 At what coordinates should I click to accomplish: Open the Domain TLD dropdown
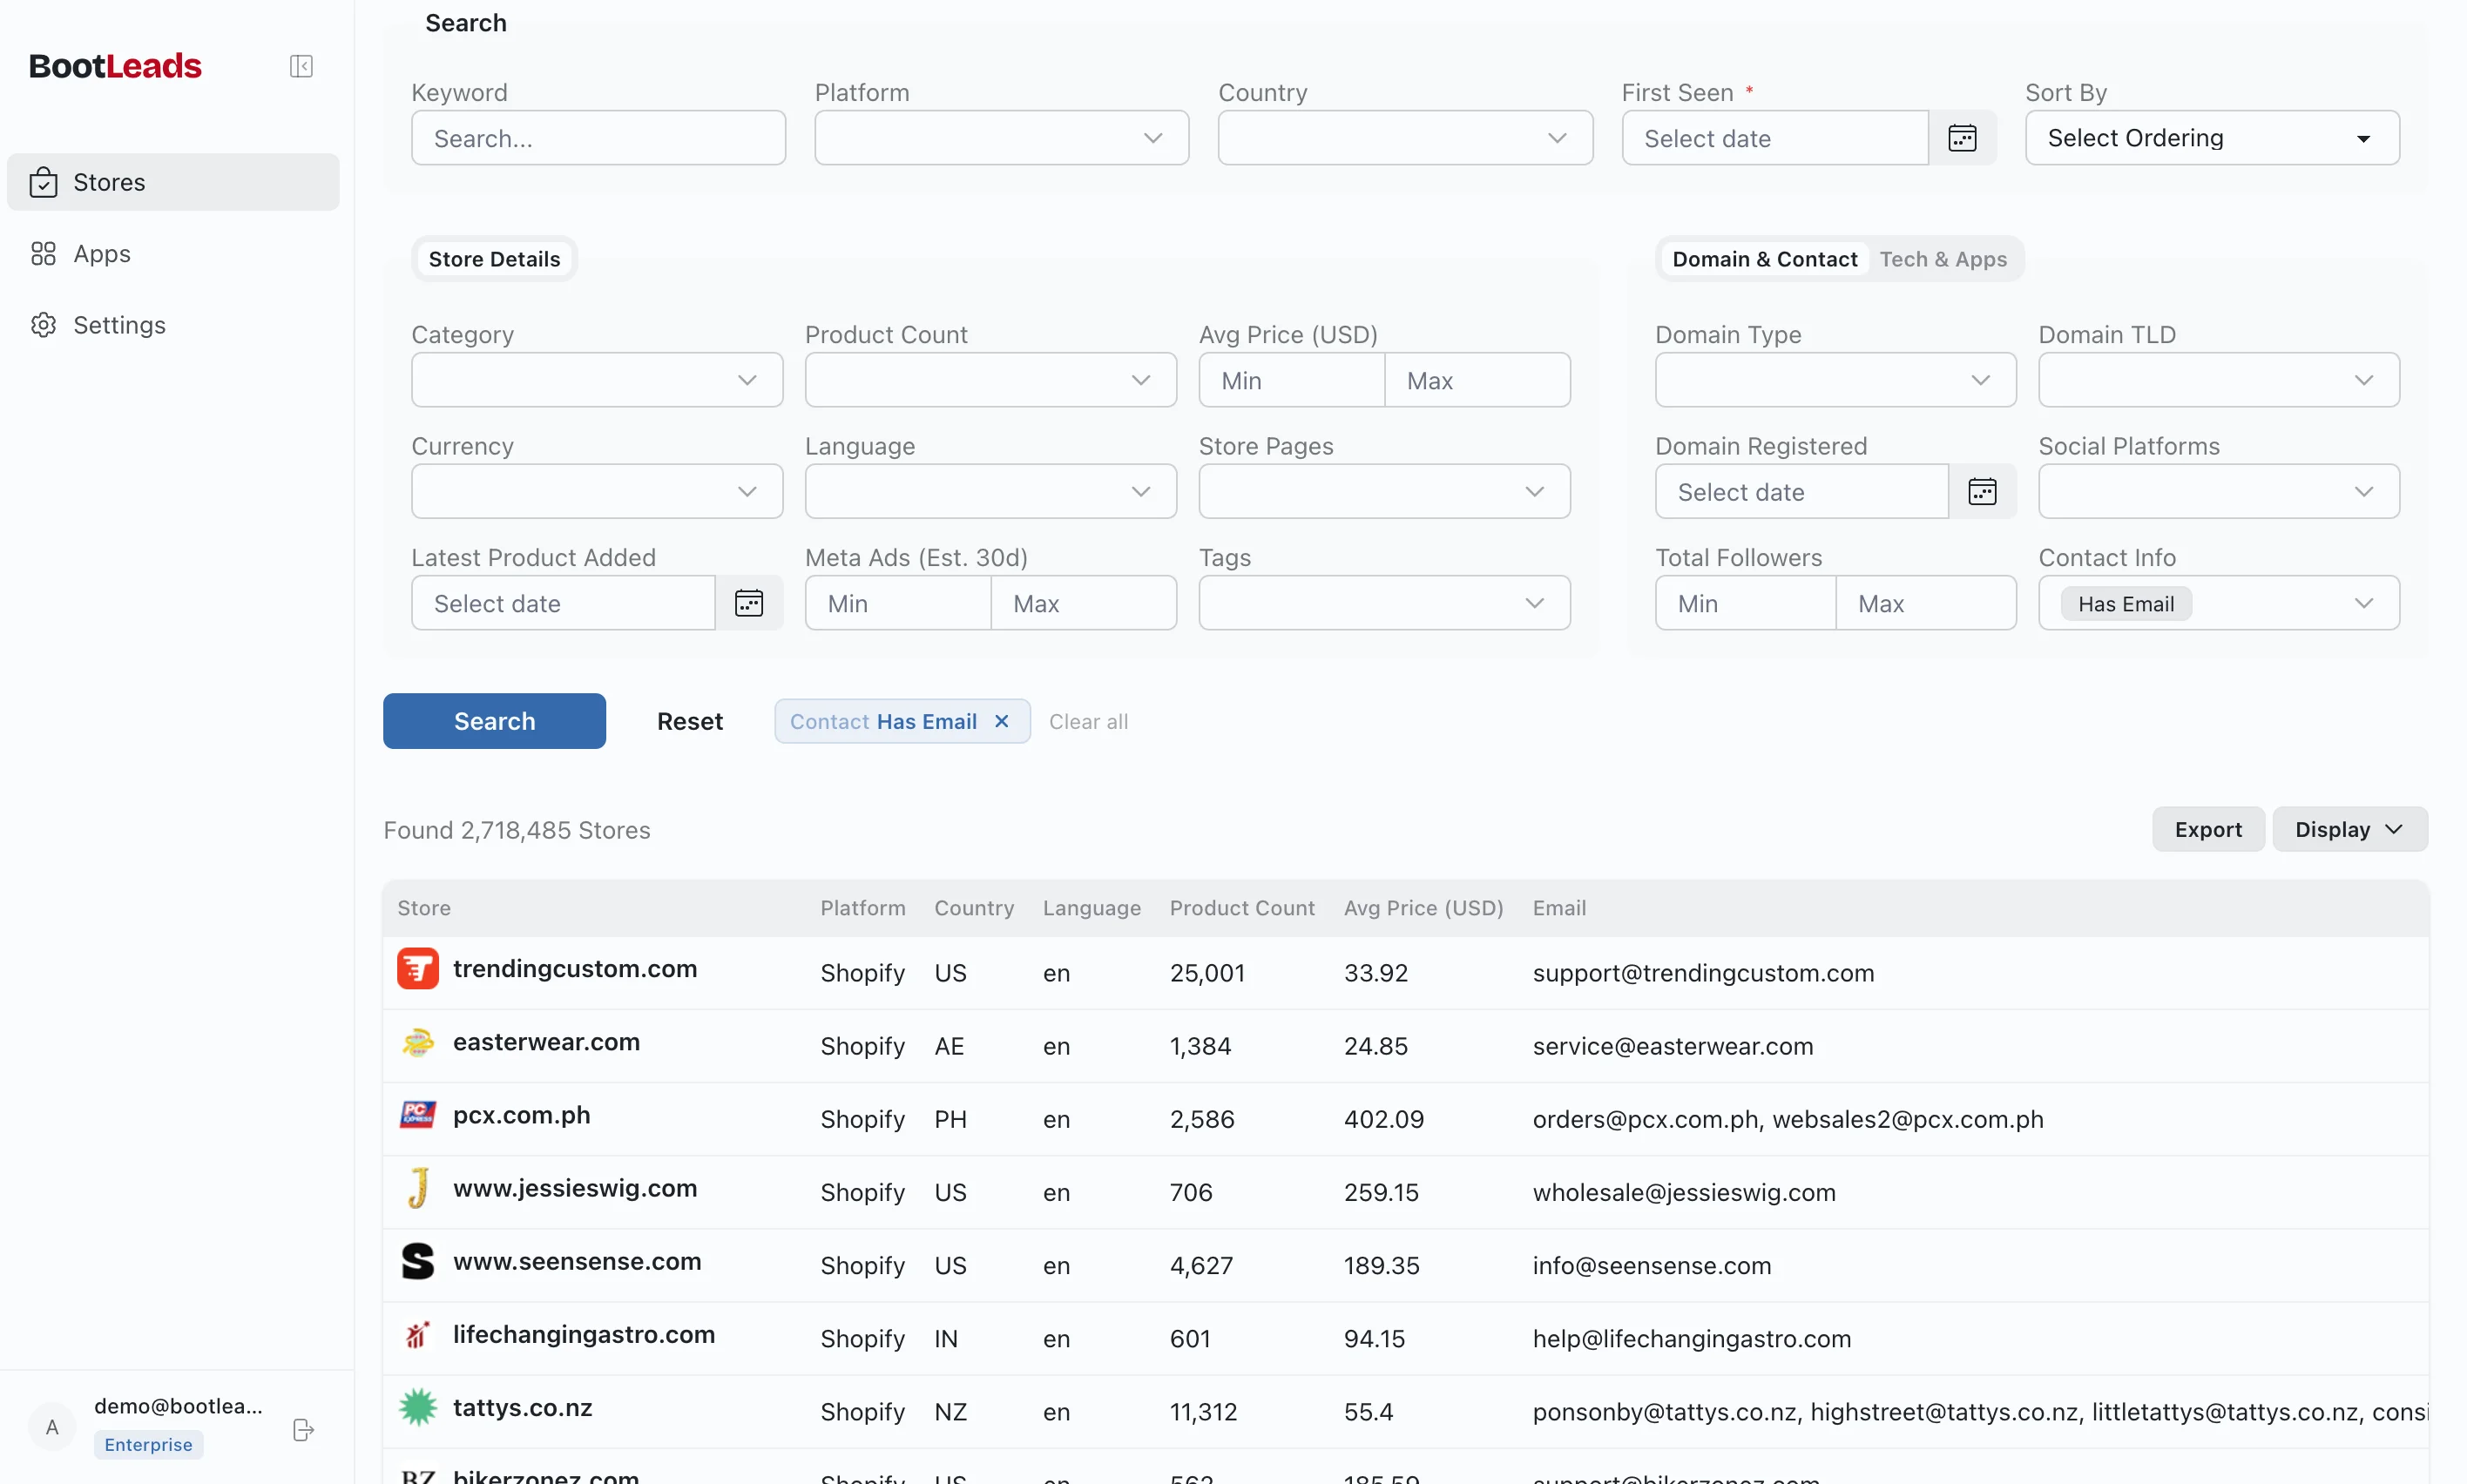click(2217, 380)
